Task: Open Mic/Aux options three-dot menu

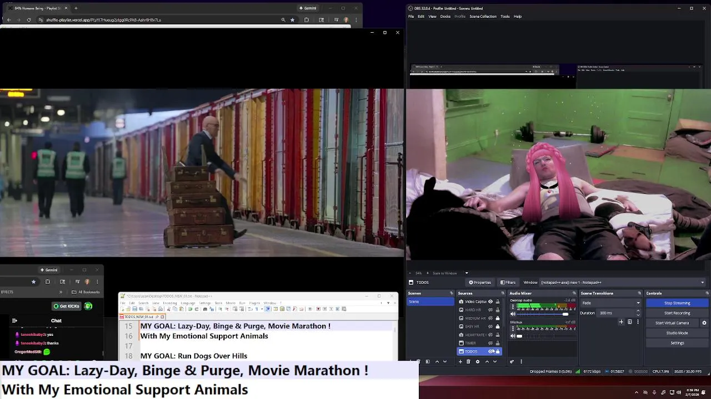Action: click(x=513, y=328)
